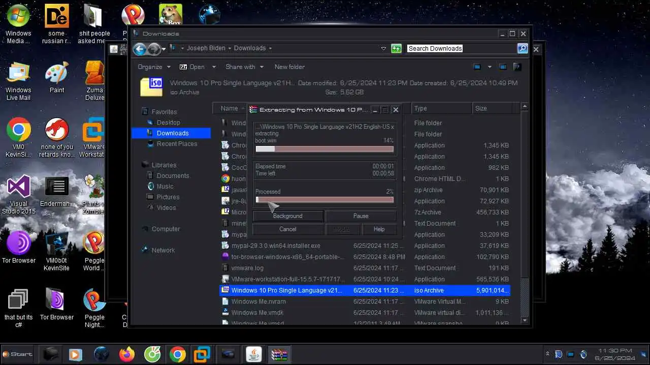Expand the address bar history dropdown

(383, 49)
